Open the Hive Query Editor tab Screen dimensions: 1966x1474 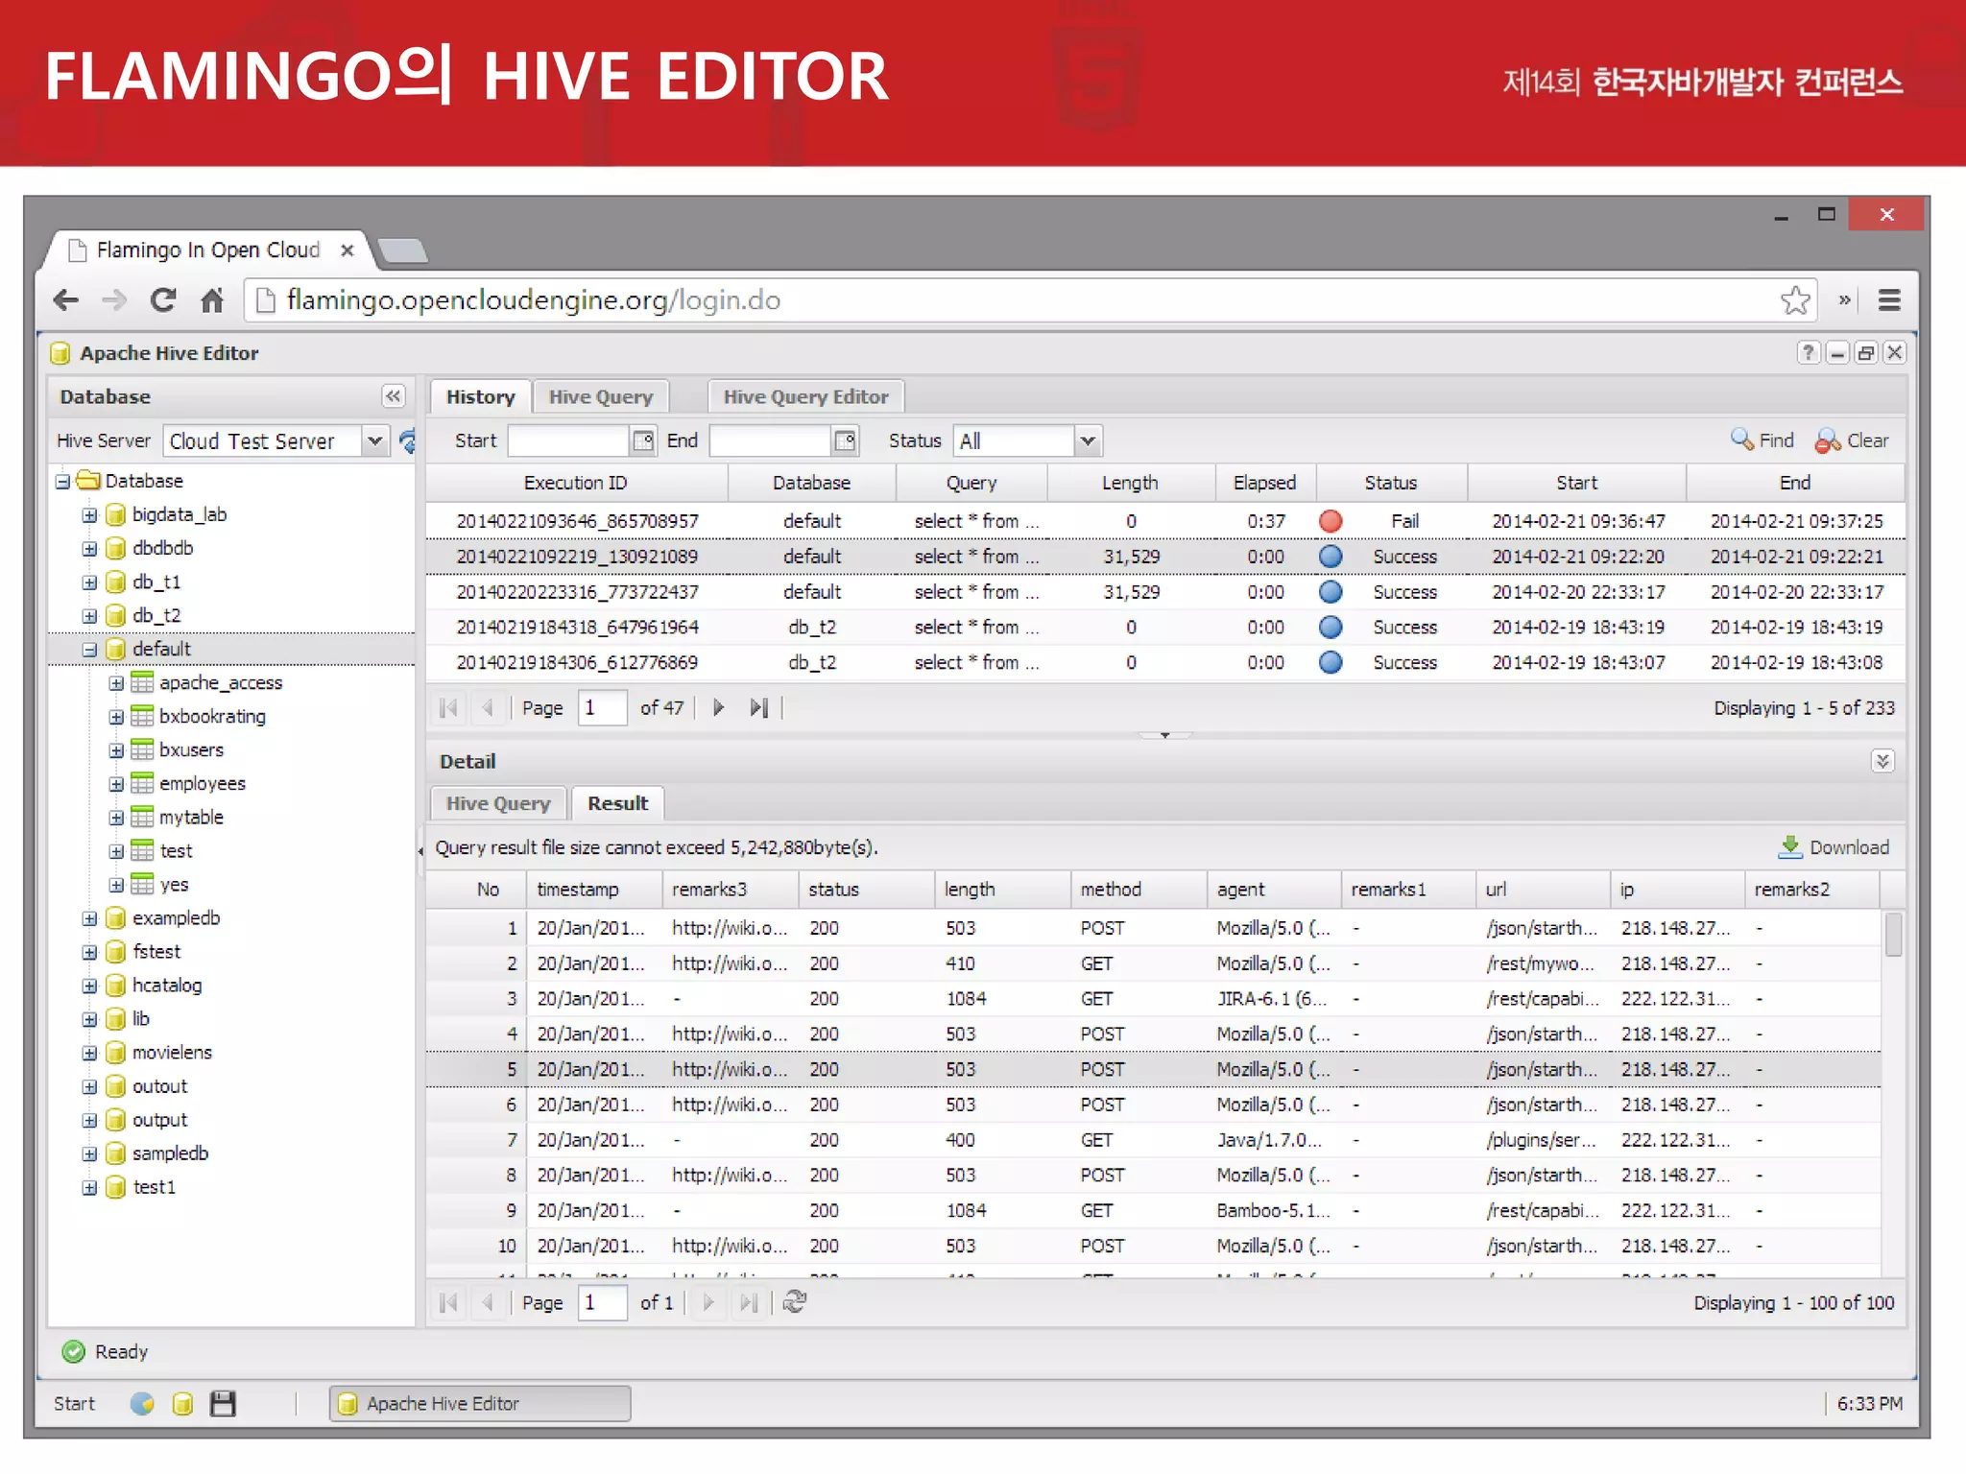tap(805, 396)
